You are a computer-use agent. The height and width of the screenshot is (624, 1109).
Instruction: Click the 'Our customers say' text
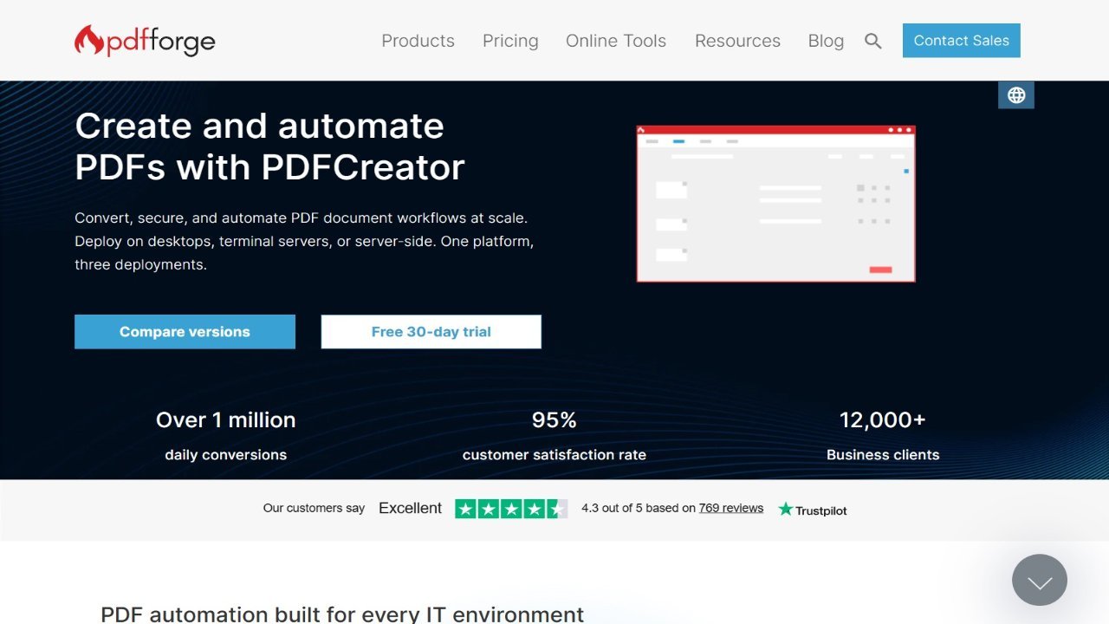314,509
